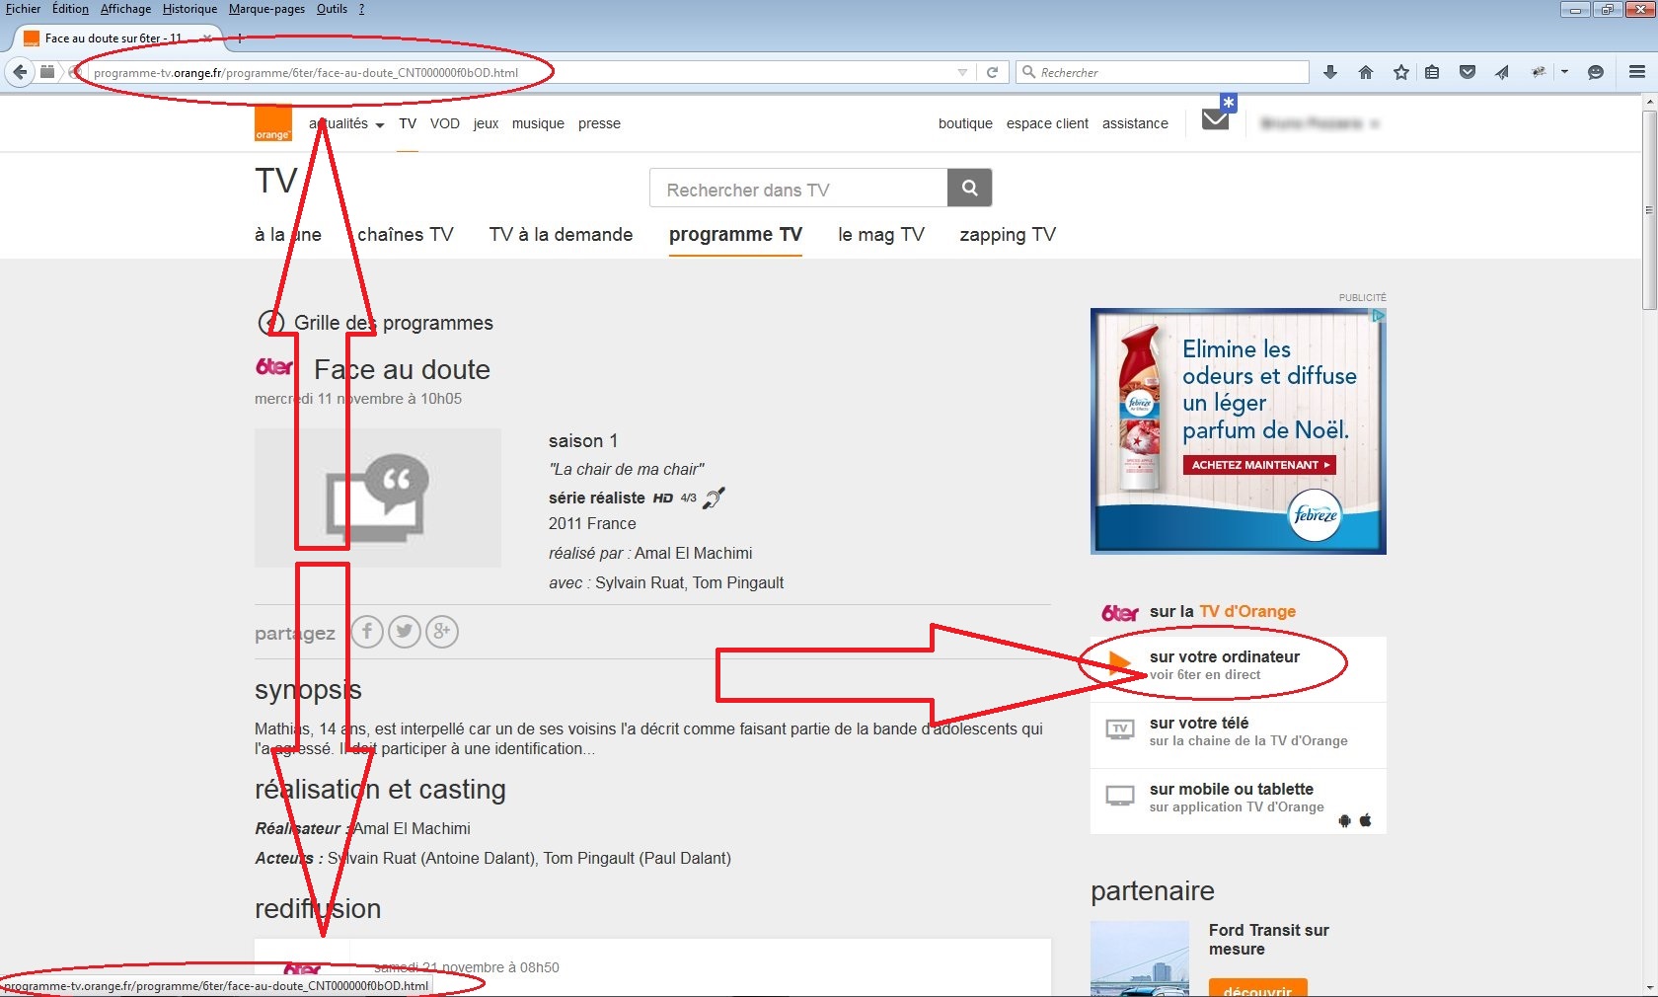Share the programme on Twitter
The width and height of the screenshot is (1658, 997).
pyautogui.click(x=405, y=632)
